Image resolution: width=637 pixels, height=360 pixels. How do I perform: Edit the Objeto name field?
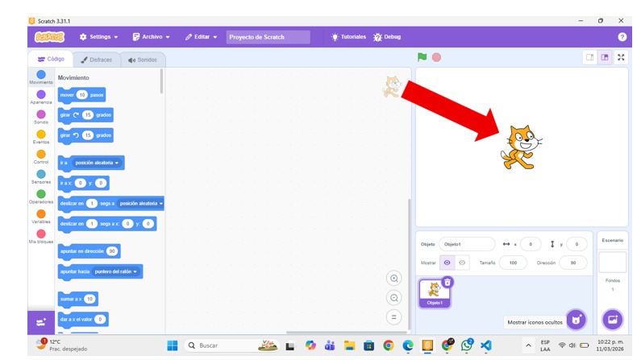click(467, 244)
